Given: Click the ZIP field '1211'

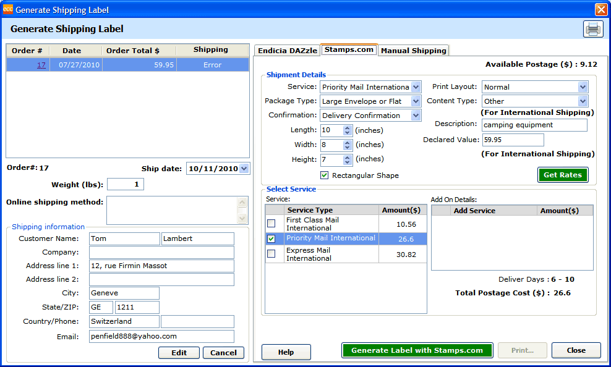Looking at the screenshot, I should pyautogui.click(x=137, y=307).
